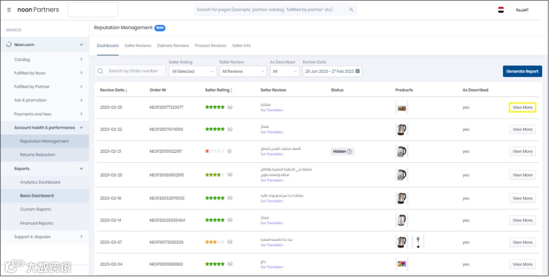The height and width of the screenshot is (277, 549).
Task: Open the As Described filter dropdown
Action: click(x=285, y=72)
